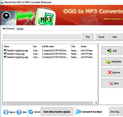The width and height of the screenshot is (123, 117).
Task: Click the Play button
Action: tap(88, 37)
